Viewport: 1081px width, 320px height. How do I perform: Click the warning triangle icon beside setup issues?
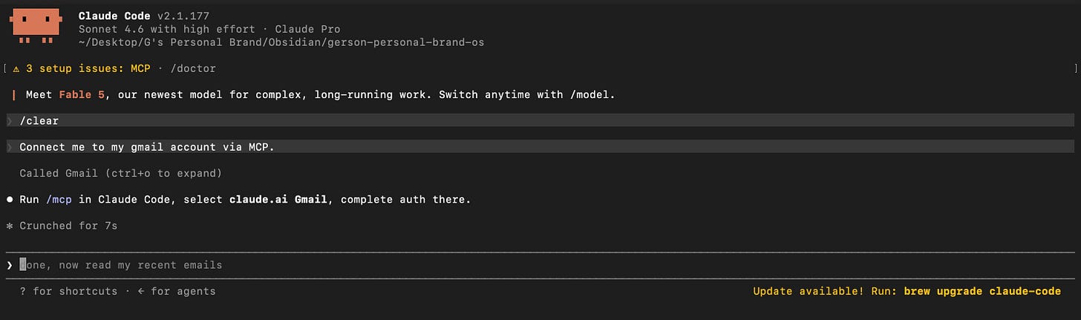coord(16,68)
